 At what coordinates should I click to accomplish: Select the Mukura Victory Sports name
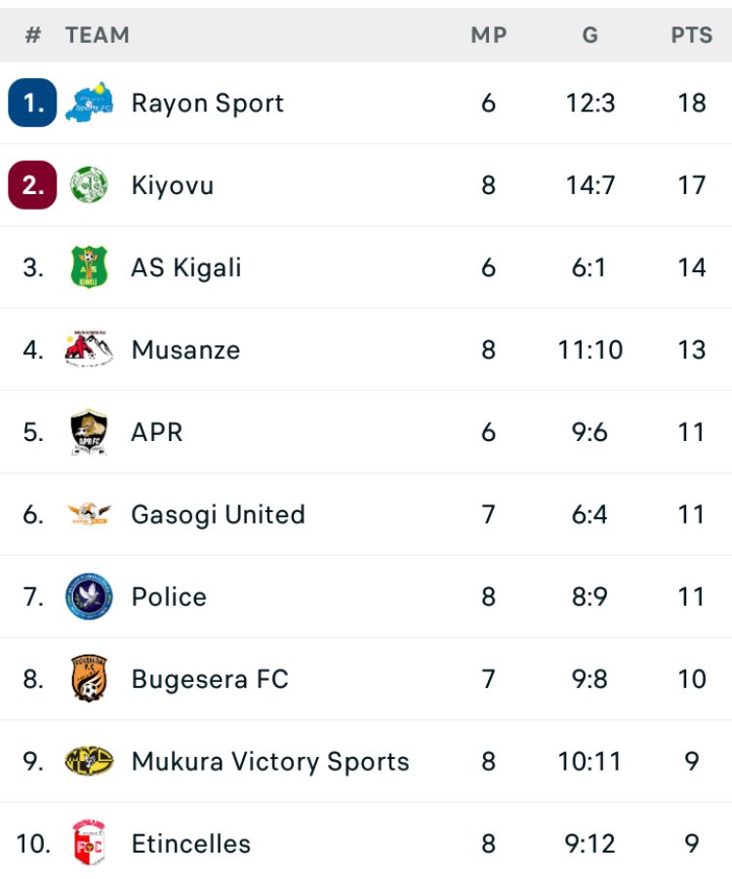270,761
